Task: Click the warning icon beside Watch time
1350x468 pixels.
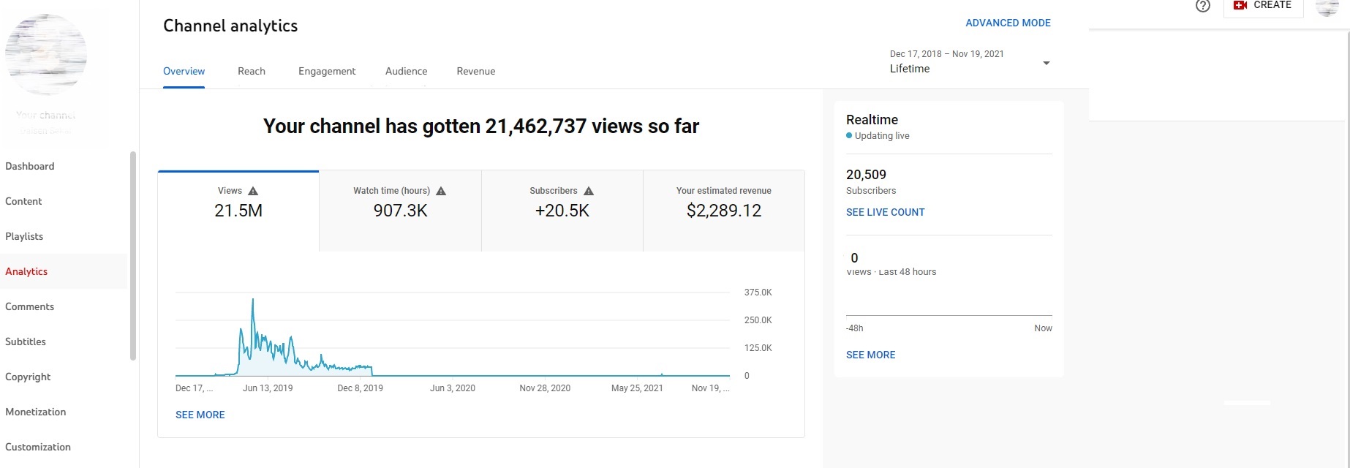Action: click(441, 191)
